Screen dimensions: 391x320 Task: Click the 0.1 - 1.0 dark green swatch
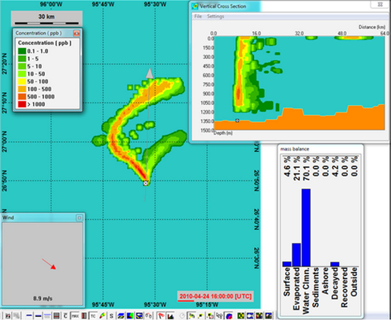tap(22, 51)
